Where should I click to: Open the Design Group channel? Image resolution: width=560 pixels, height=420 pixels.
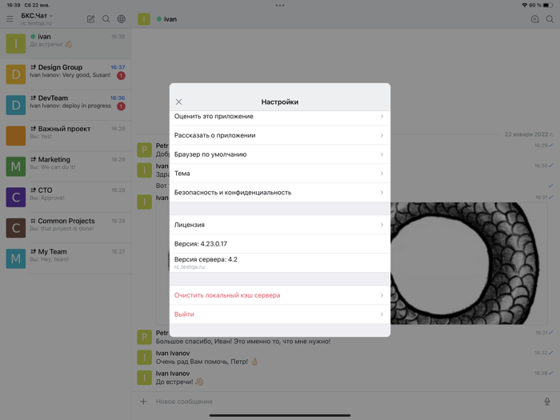click(66, 74)
